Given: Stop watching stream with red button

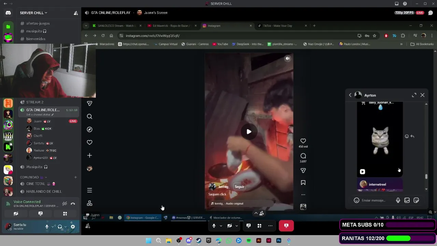Looking at the screenshot, I should pyautogui.click(x=286, y=225).
